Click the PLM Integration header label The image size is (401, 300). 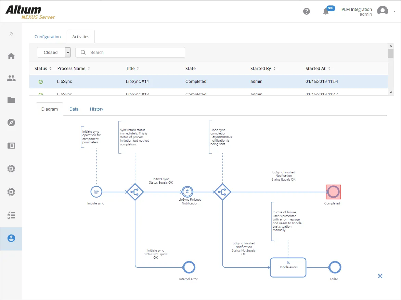click(x=357, y=9)
